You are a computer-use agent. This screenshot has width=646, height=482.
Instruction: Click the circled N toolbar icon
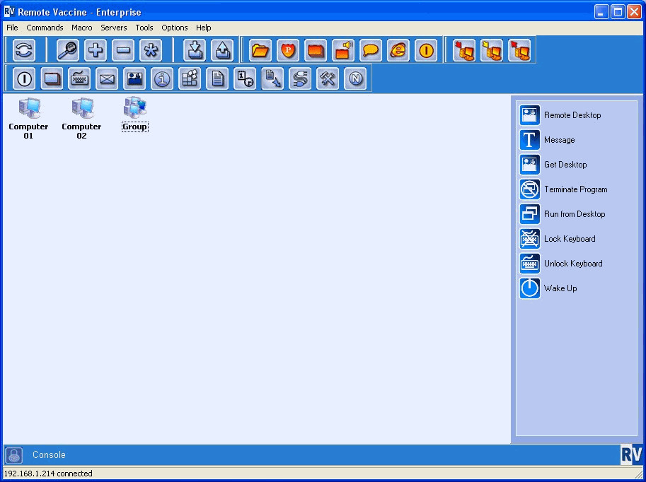pyautogui.click(x=355, y=78)
